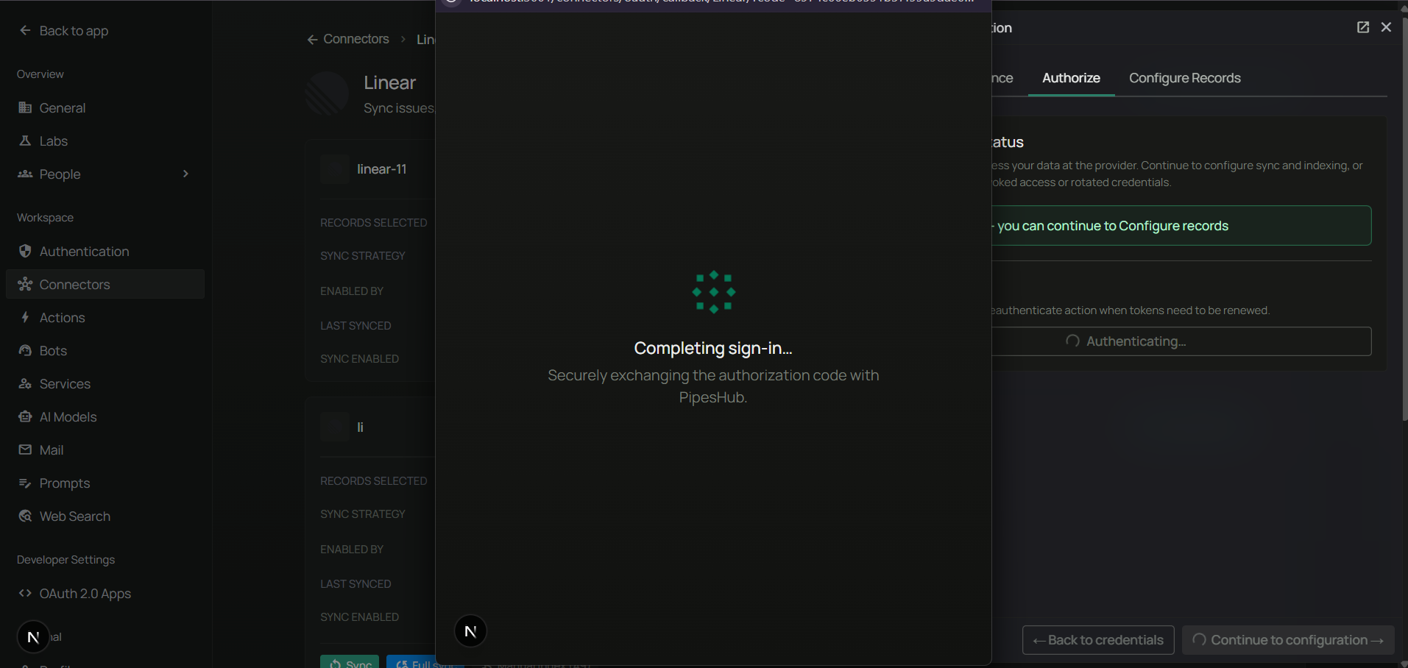Click the green Sync button
This screenshot has height=668, width=1408.
350,662
